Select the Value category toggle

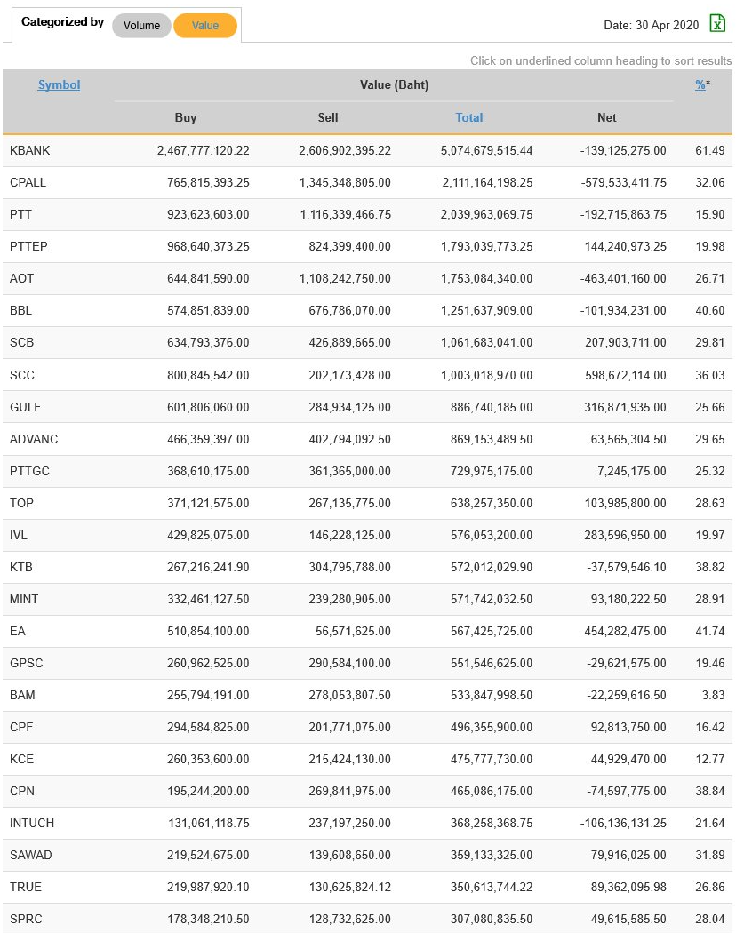[205, 26]
